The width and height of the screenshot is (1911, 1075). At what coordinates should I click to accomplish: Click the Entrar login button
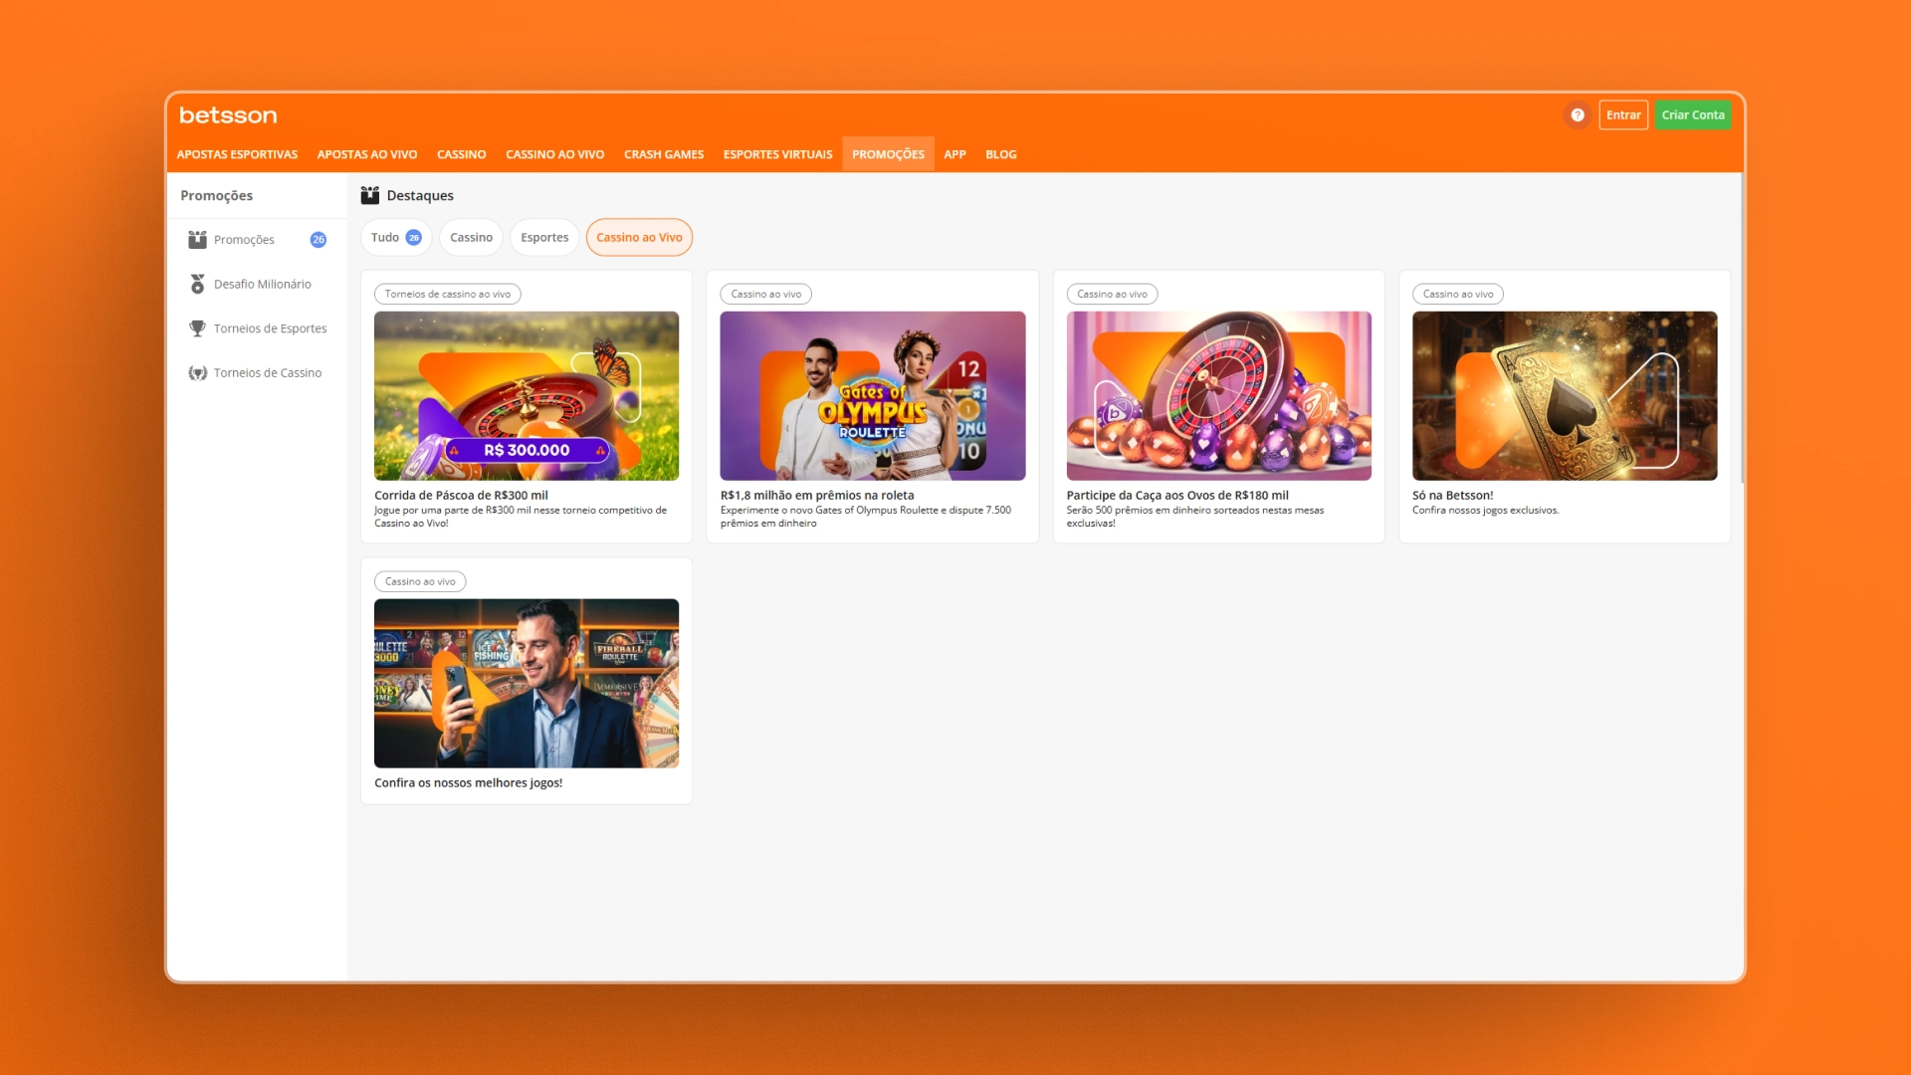[1623, 115]
